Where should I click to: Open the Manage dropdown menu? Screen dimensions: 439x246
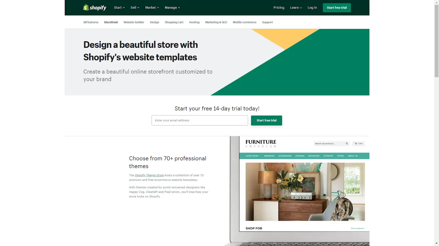[x=172, y=8]
